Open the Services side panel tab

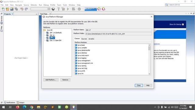click(x=2, y=20)
